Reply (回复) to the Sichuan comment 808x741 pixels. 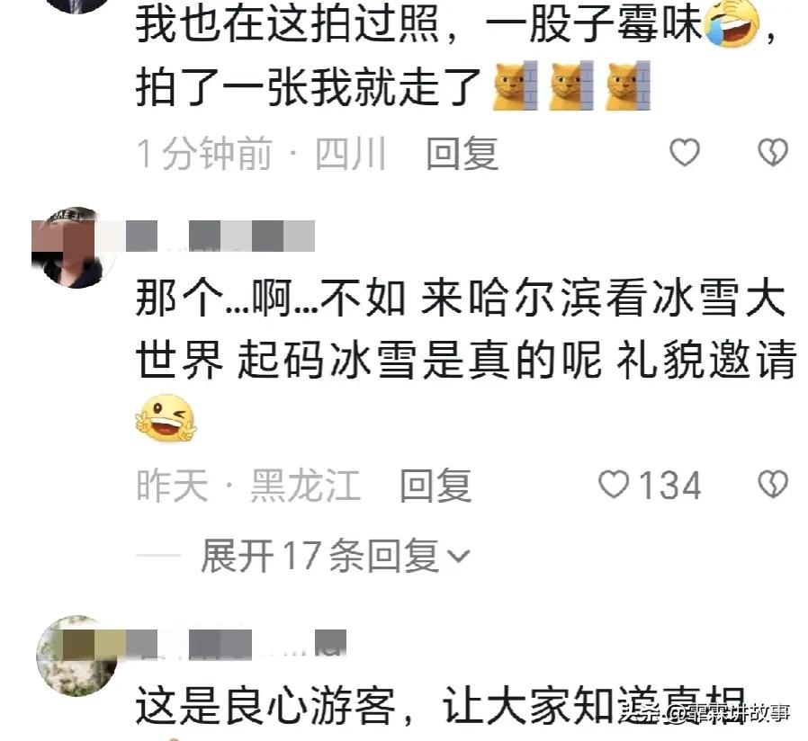(x=462, y=154)
